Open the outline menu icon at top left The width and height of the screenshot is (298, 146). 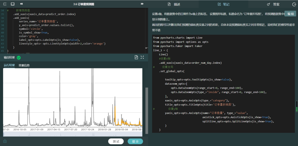(x=5, y=4)
